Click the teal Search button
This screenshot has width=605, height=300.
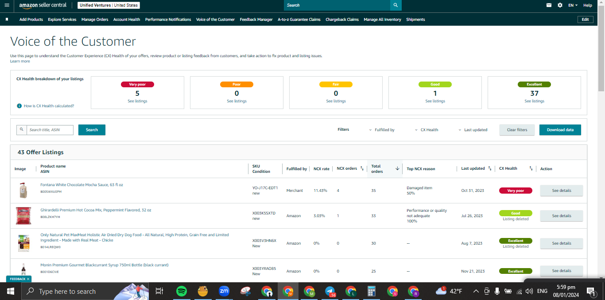(92, 130)
